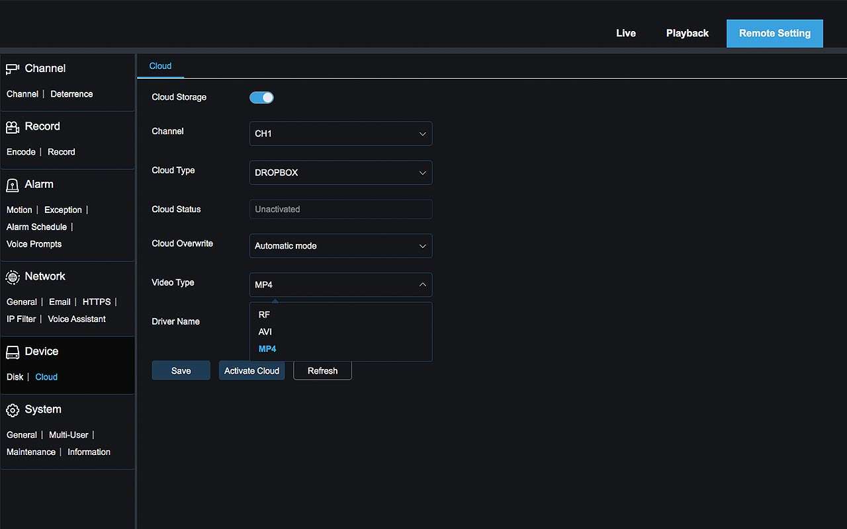Click the Cloud Status text field
The width and height of the screenshot is (847, 529).
[x=340, y=210]
